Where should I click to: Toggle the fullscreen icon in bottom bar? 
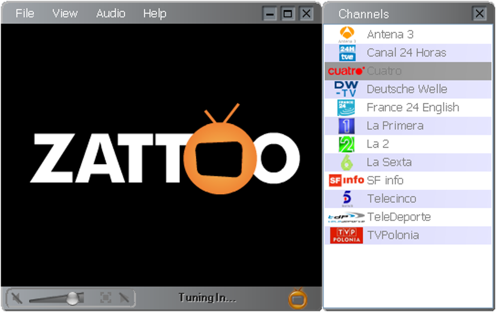point(106,298)
